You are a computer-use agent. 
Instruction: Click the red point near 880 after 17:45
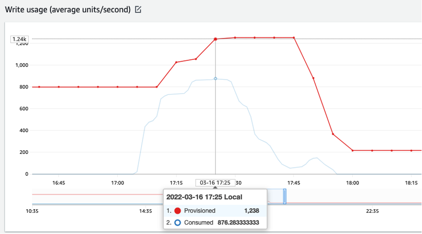click(313, 78)
